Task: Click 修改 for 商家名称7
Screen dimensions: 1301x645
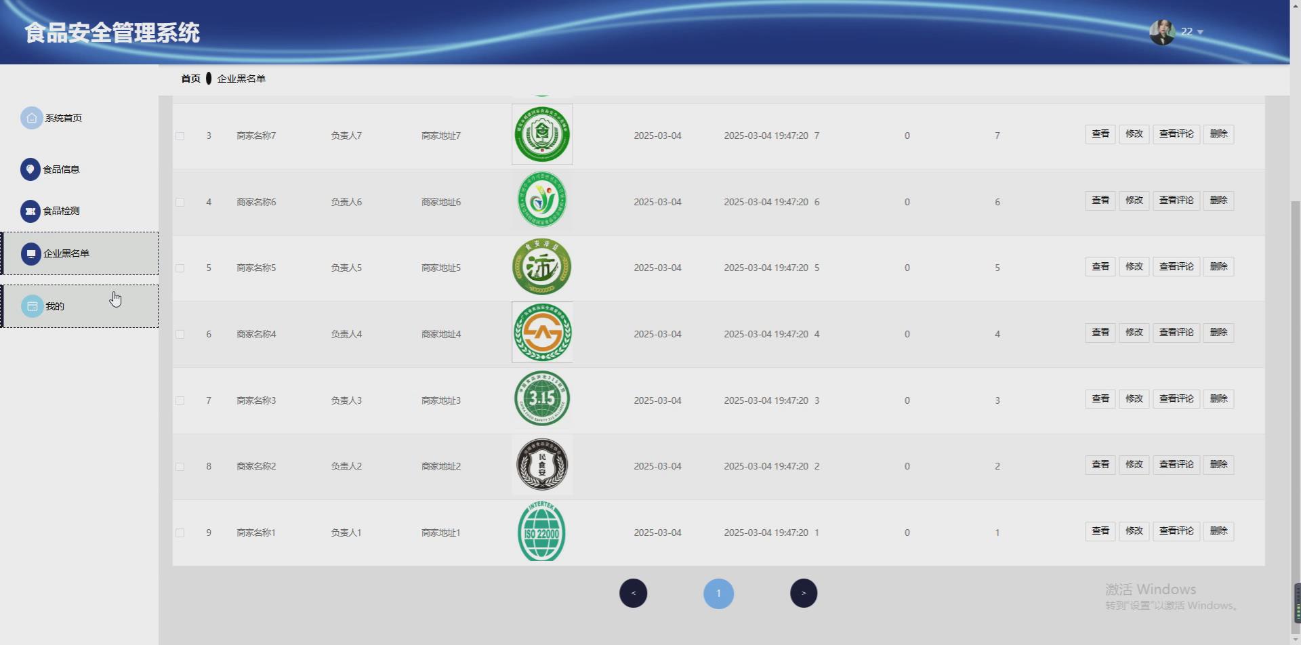Action: [x=1134, y=134]
